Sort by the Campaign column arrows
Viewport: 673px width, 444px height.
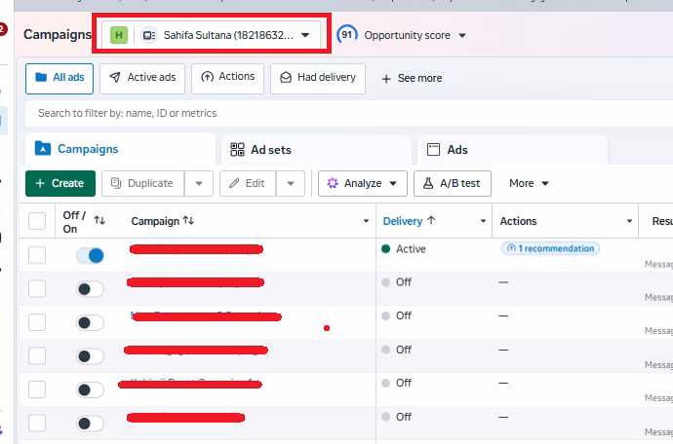point(188,220)
